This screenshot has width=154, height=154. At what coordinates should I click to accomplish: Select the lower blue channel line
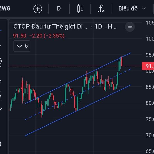77,111
